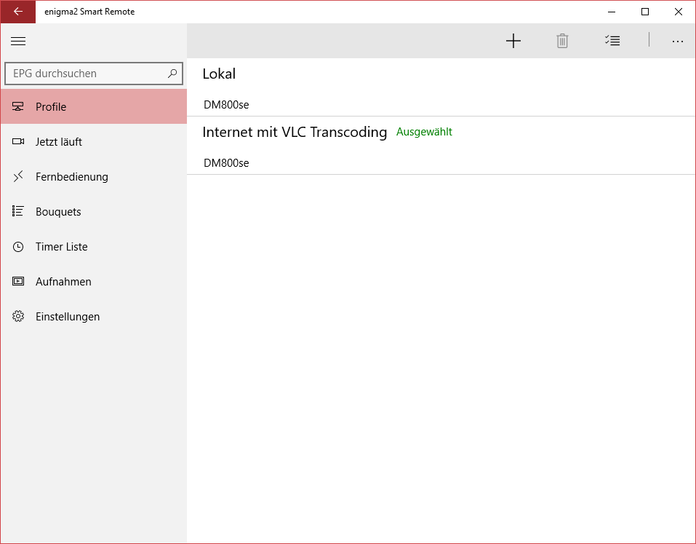Select the Lokal profile
Viewport: 696px width, 544px height.
coord(219,74)
